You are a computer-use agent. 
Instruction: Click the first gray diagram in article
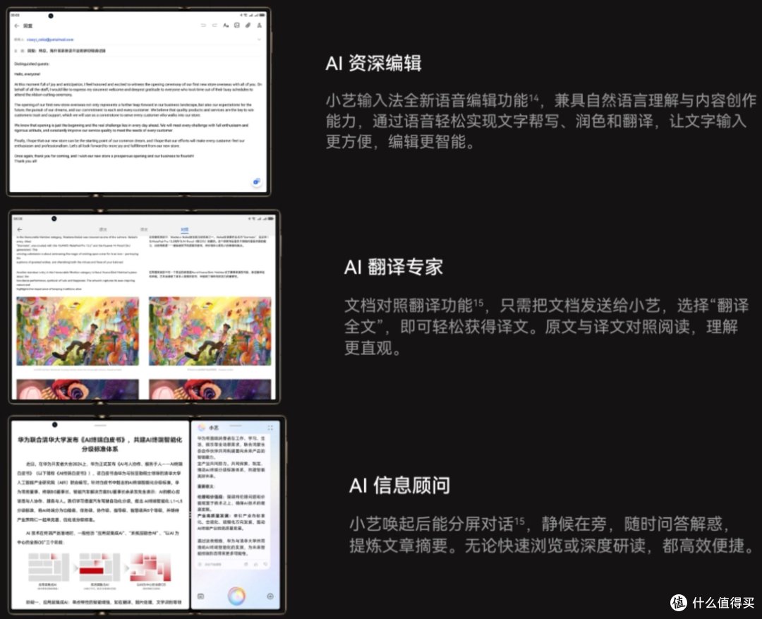[48, 567]
